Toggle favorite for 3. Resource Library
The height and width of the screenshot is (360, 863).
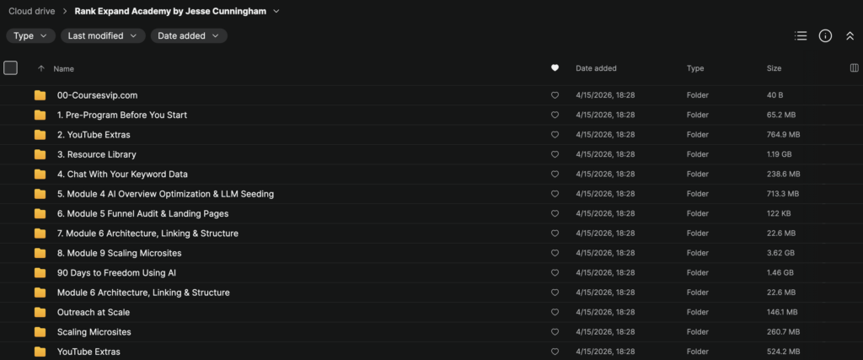point(555,154)
